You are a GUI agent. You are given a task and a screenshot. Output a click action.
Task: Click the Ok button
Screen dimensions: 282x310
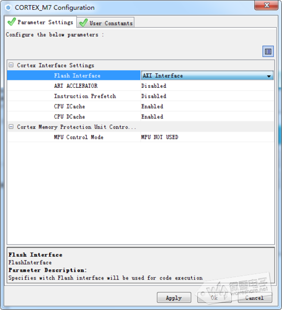coord(214,298)
